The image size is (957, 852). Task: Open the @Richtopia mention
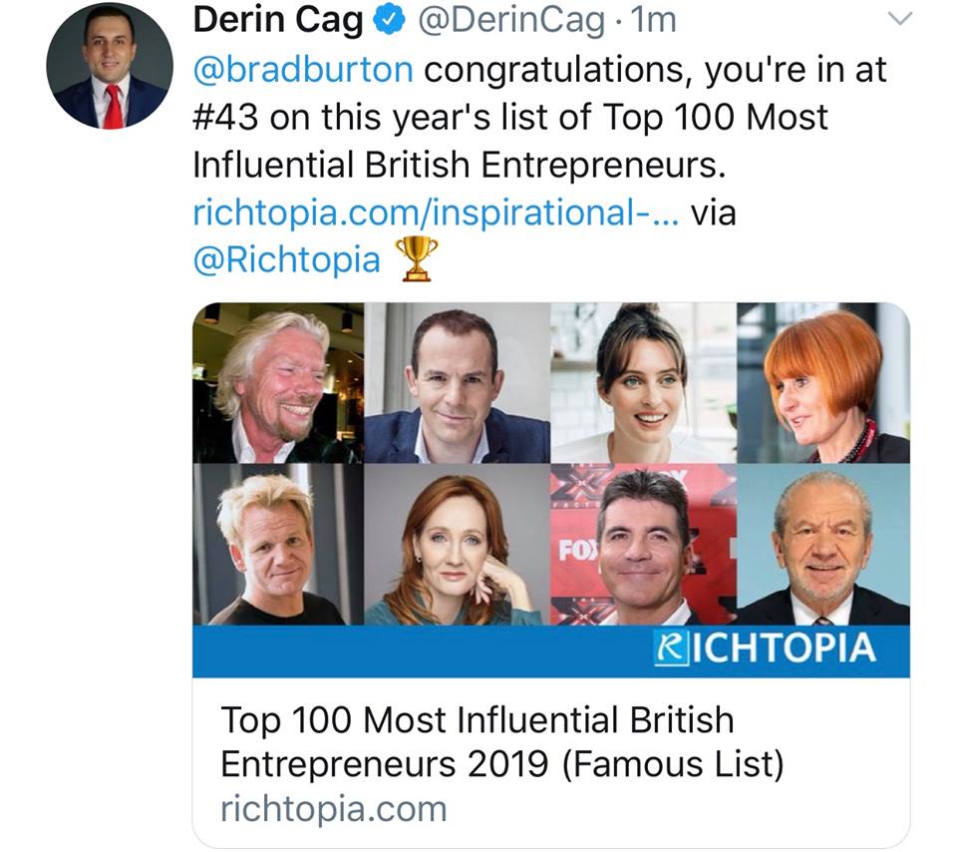pyautogui.click(x=286, y=259)
